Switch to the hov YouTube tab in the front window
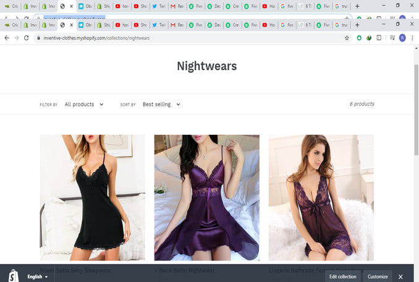This screenshot has height=282, width=419. (x=122, y=25)
